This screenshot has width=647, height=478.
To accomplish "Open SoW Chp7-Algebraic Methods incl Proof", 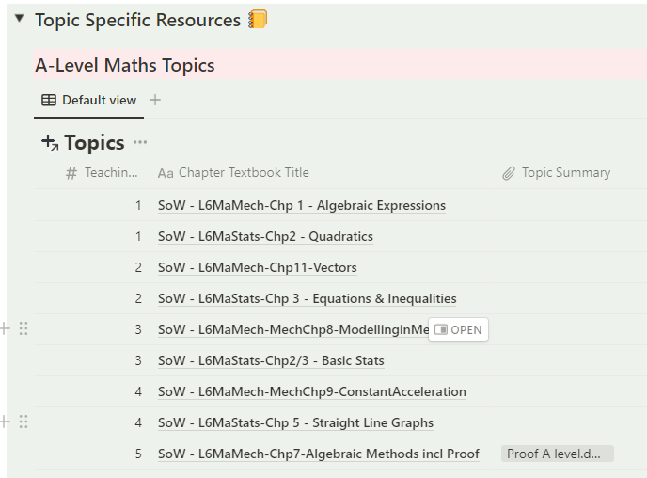I will click(318, 454).
